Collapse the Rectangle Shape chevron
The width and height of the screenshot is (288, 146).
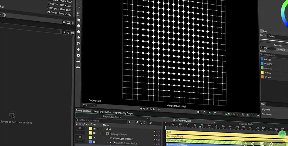tap(101, 134)
